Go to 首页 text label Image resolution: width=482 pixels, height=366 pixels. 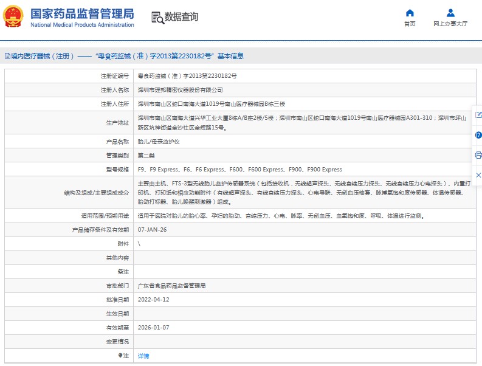tap(410, 24)
